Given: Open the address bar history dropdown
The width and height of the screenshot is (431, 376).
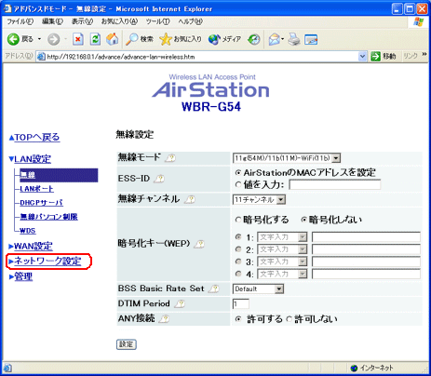Looking at the screenshot, I should (x=362, y=57).
